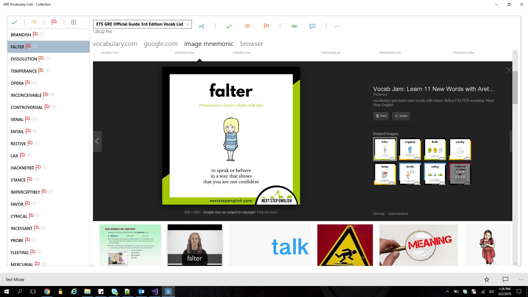Image resolution: width=528 pixels, height=297 pixels.
Task: Click the comment bubble icon in toolbar
Action: click(312, 26)
